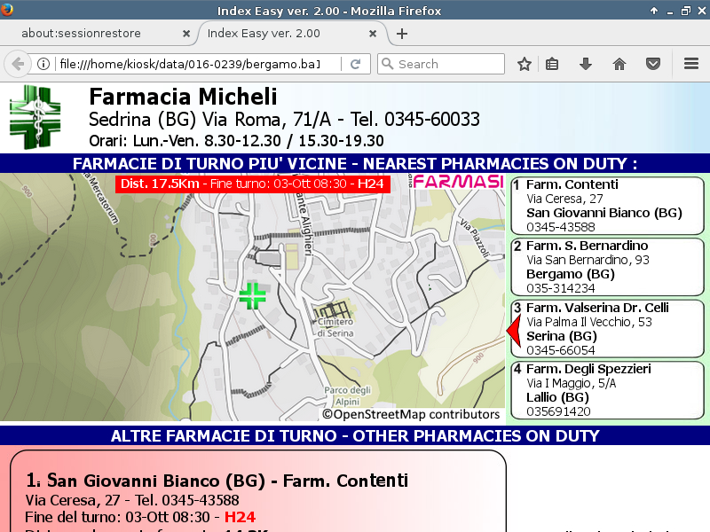
Task: Select Farm. Contenti in the pharmacy list
Action: point(607,206)
